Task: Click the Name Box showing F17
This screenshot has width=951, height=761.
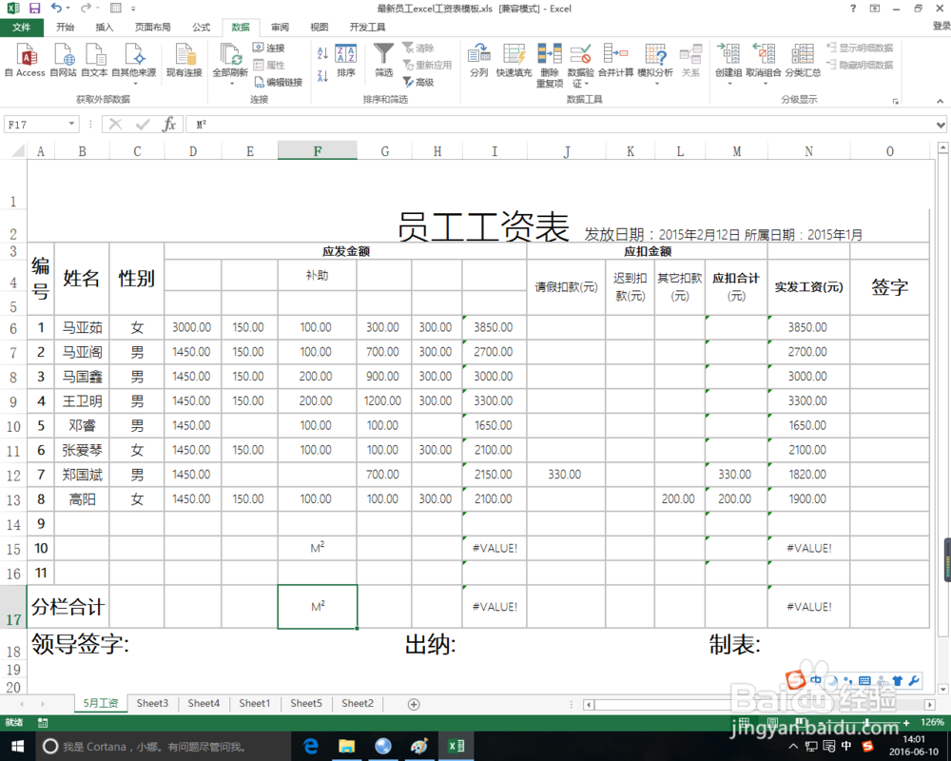Action: [x=36, y=125]
